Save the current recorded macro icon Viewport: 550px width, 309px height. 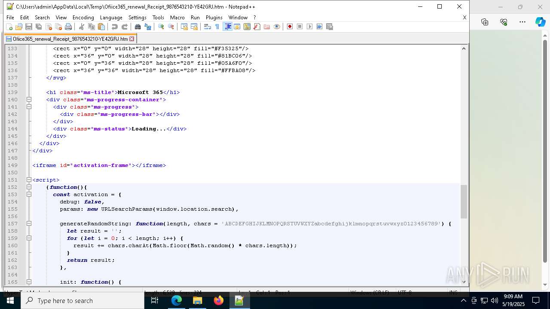[330, 27]
